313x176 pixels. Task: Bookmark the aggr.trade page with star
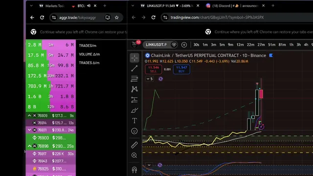click(117, 18)
